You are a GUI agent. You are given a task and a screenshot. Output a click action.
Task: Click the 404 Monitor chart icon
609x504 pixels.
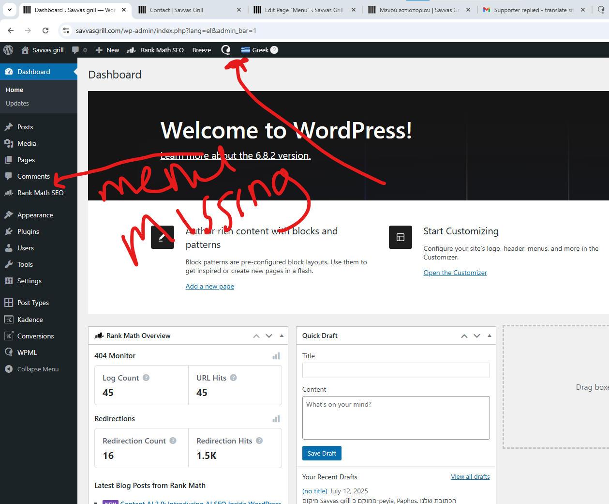click(x=276, y=356)
